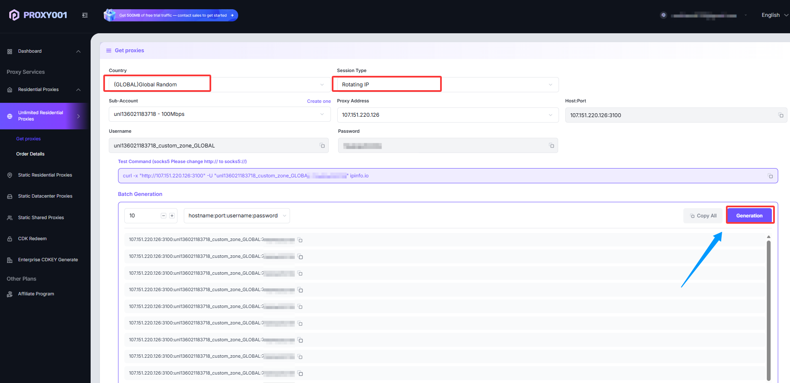Click the Affiliate Program icon
The width and height of the screenshot is (790, 383).
point(10,294)
